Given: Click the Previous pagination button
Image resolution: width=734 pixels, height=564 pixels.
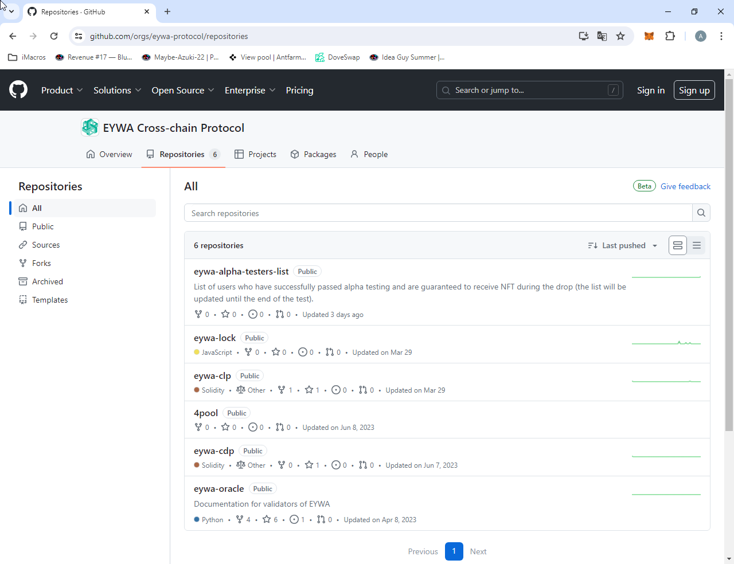Looking at the screenshot, I should [423, 551].
